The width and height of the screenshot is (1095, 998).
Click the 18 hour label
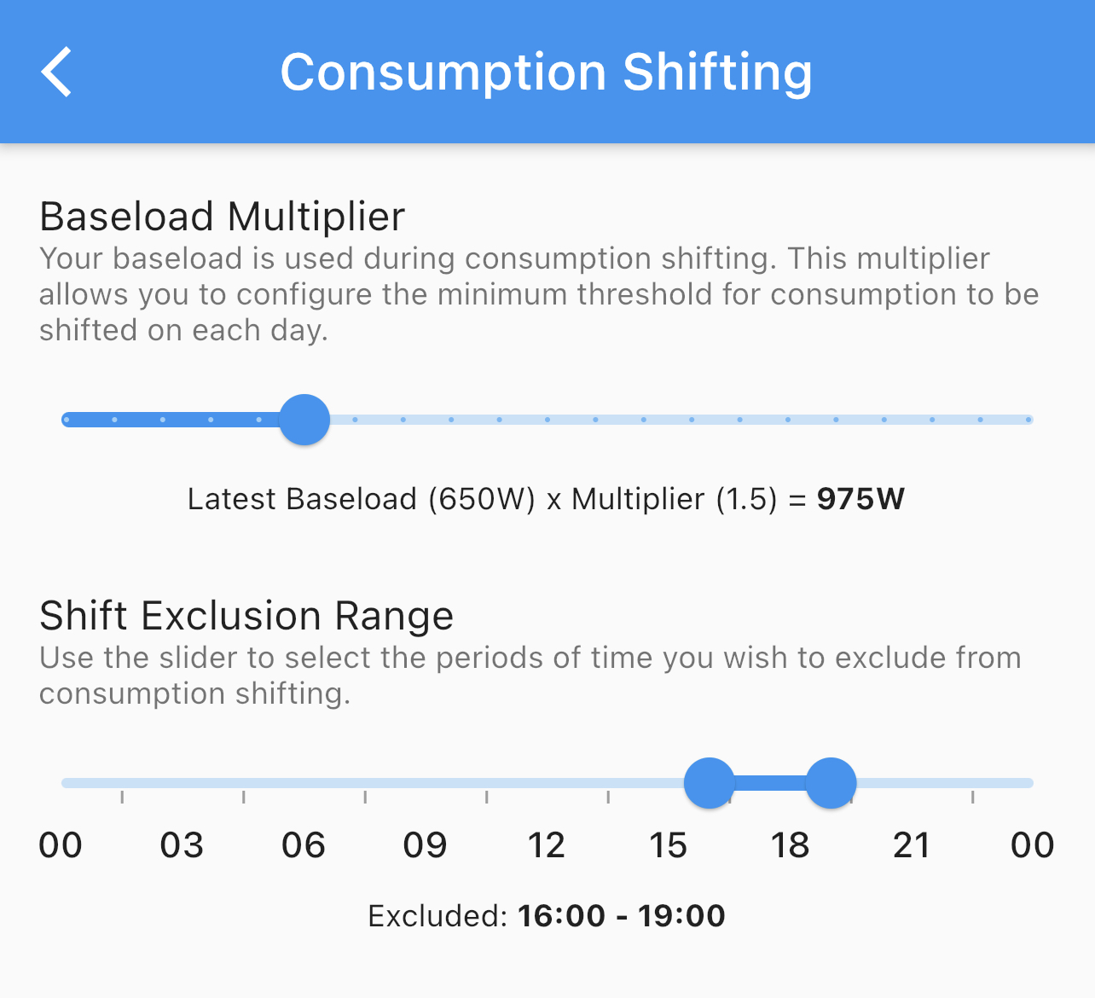point(790,845)
